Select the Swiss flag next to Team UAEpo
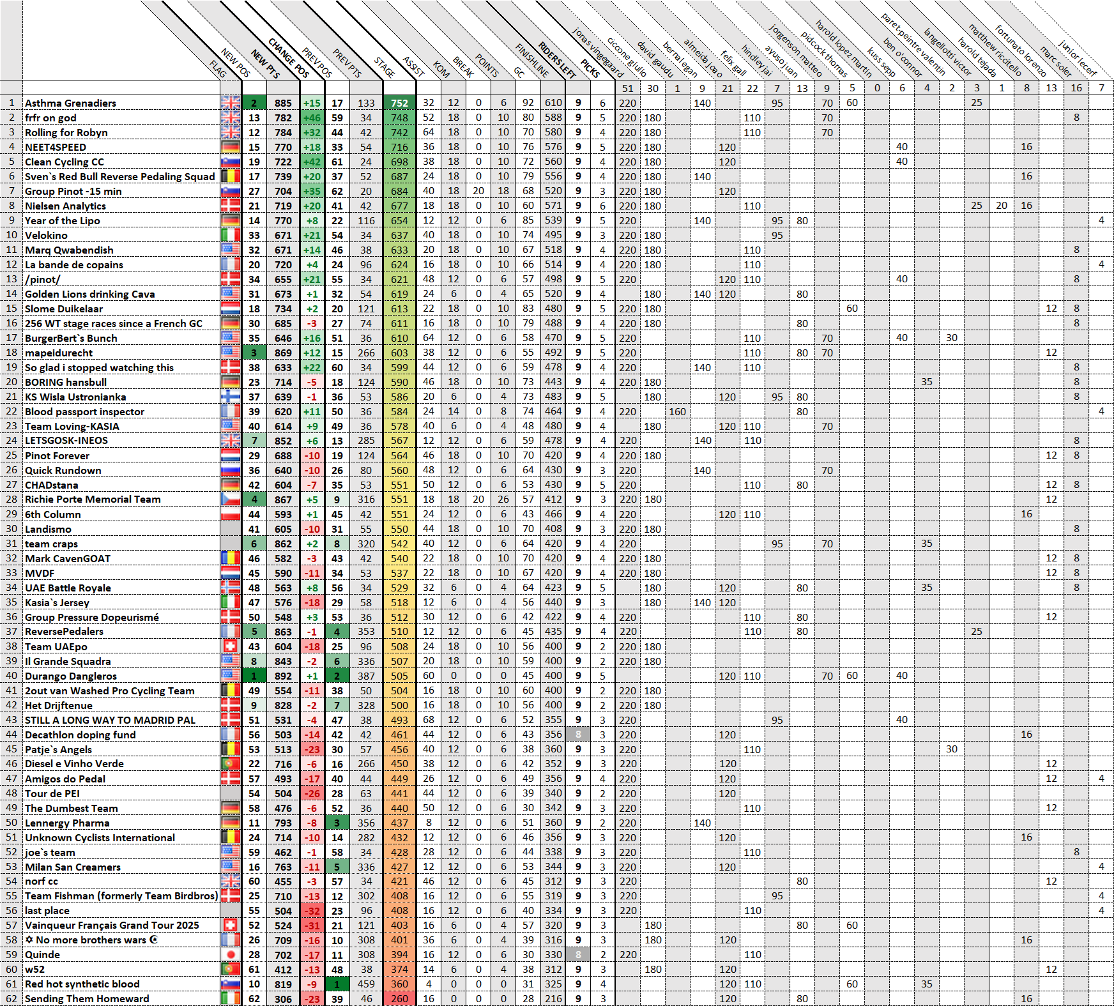 231,646
